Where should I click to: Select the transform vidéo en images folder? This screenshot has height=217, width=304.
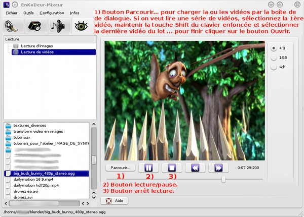pyautogui.click(x=38, y=132)
